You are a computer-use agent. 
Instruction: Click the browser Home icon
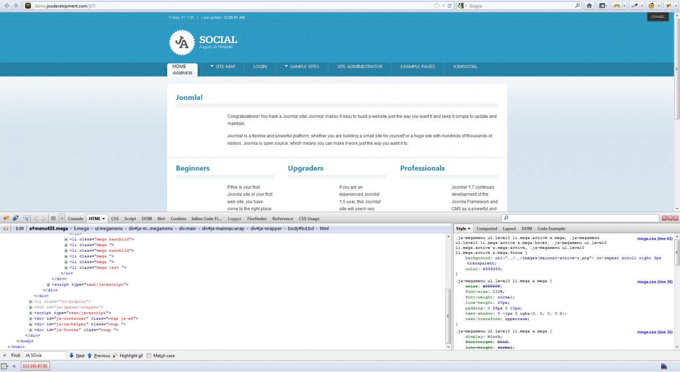tap(589, 6)
